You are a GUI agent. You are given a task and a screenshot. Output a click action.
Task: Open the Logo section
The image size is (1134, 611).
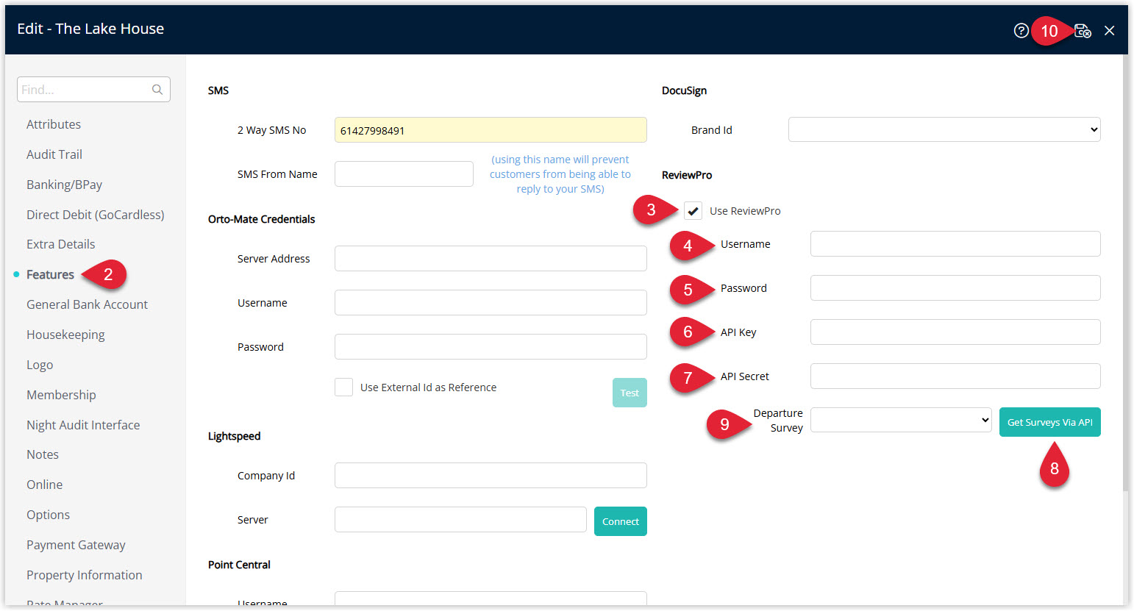click(40, 365)
